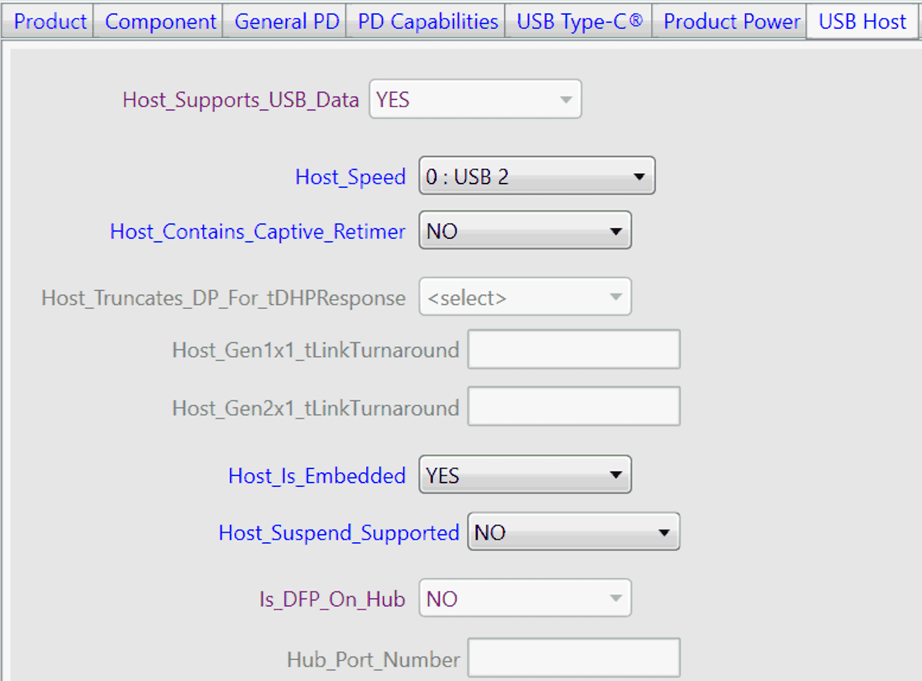
Task: Click the Host_Gen1x1_tLinkTurnaround input field
Action: [x=573, y=349]
